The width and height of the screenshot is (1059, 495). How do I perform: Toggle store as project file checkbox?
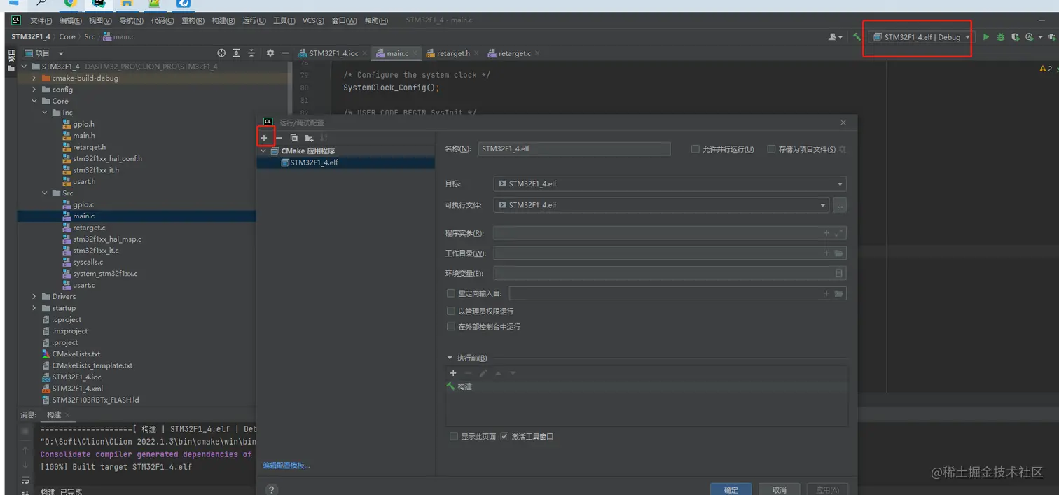point(771,149)
